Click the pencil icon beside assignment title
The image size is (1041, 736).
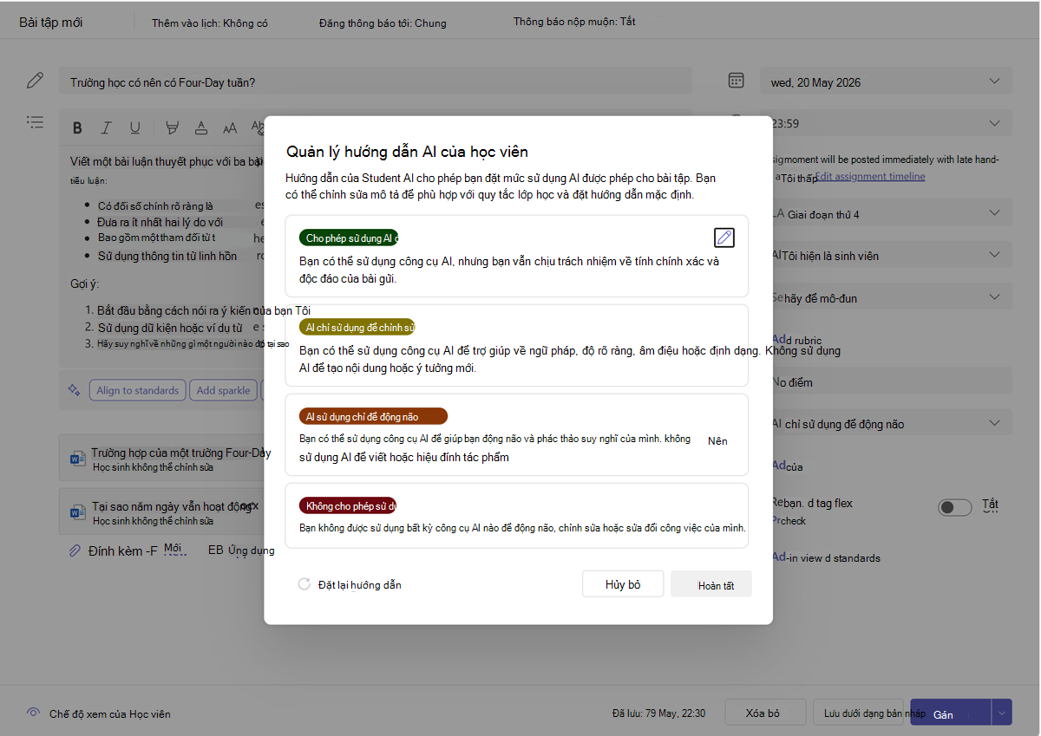(35, 81)
